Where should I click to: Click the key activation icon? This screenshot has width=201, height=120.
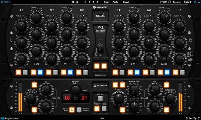coord(191,118)
